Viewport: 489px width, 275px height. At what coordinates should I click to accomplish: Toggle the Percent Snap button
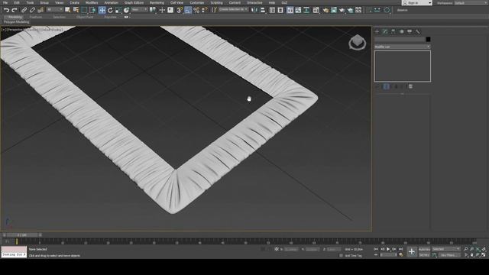tap(196, 10)
